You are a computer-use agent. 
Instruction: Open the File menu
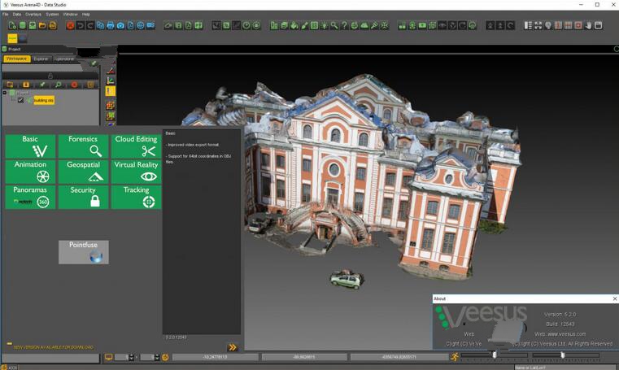pyautogui.click(x=6, y=14)
